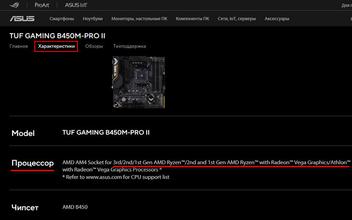The width and height of the screenshot is (352, 220).
Task: Click the ASUS logo
Action: tap(22, 18)
